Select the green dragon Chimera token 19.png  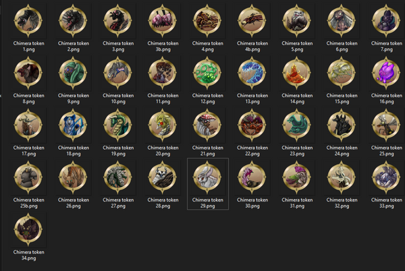117,125
